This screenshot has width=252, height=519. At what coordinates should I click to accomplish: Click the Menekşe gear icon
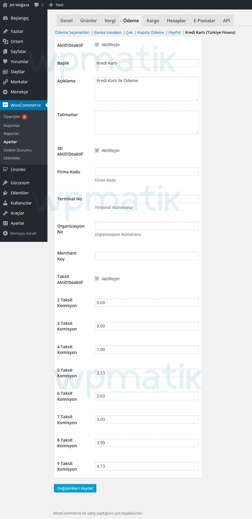5,92
